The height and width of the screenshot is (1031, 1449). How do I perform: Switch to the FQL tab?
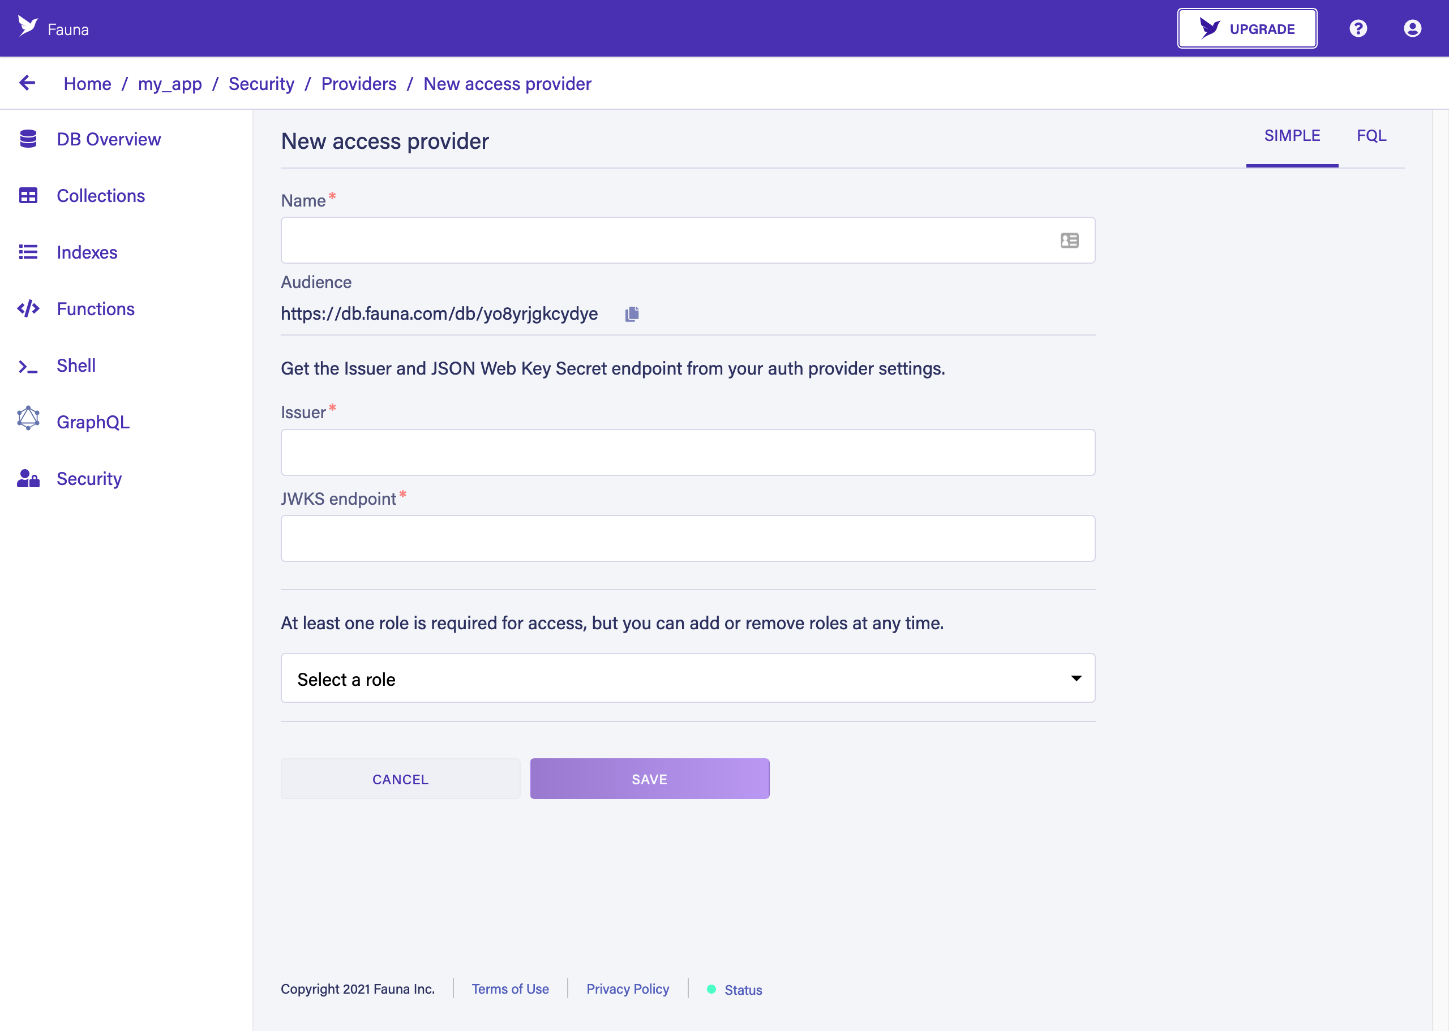(x=1371, y=136)
